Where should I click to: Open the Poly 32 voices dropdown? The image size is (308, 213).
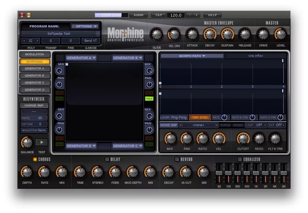[x=30, y=41]
